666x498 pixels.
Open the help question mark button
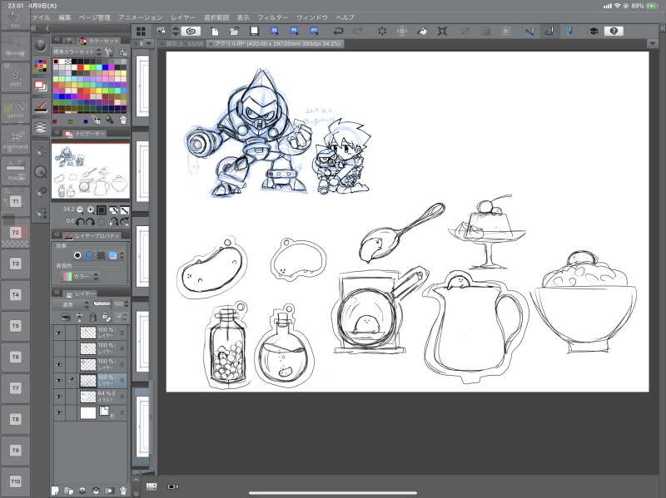(614, 31)
